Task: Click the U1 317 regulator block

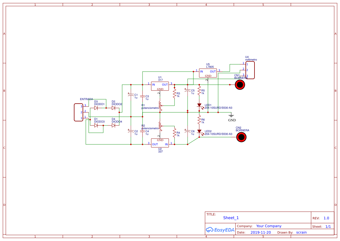Action: tap(160, 86)
